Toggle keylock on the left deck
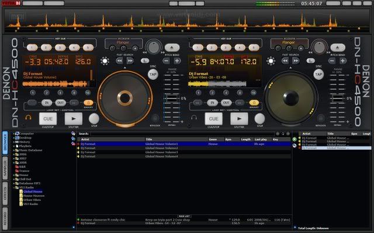374x233 pixels. [x=155, y=118]
